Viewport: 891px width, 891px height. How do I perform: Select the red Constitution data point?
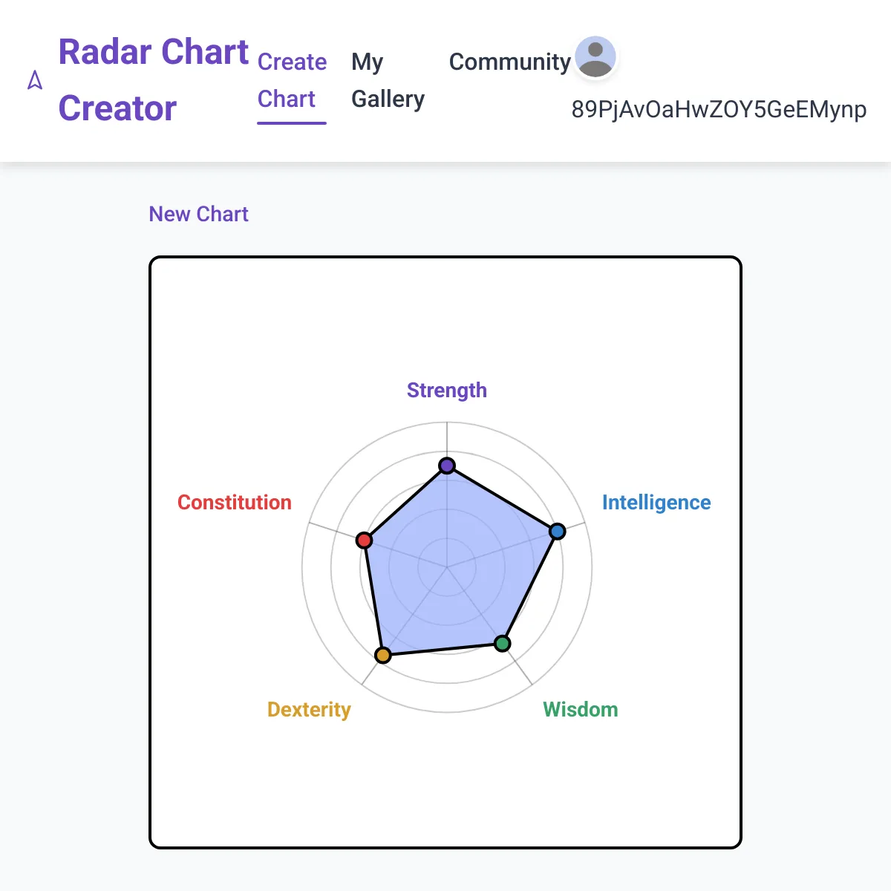click(364, 540)
